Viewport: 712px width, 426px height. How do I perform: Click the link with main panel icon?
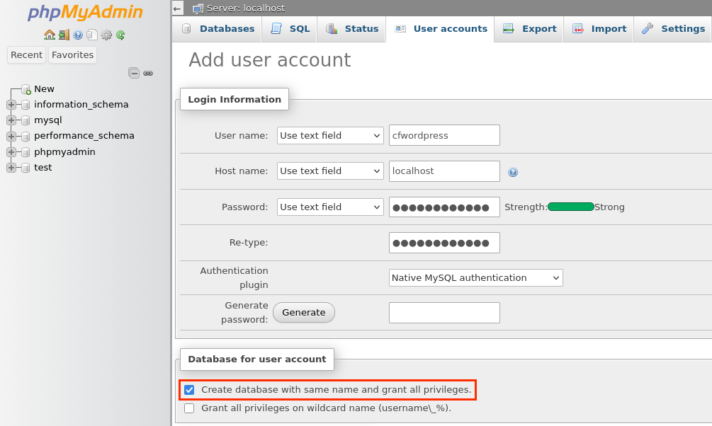(x=148, y=73)
